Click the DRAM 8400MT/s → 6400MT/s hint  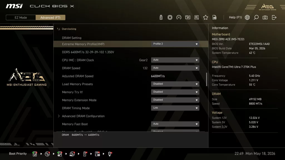(x=80, y=135)
